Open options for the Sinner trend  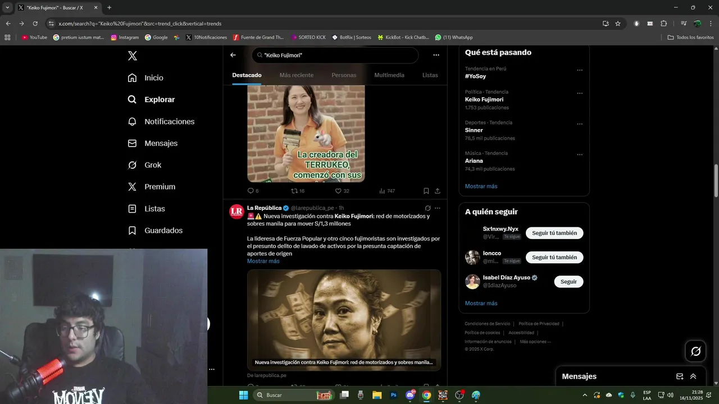(x=580, y=124)
